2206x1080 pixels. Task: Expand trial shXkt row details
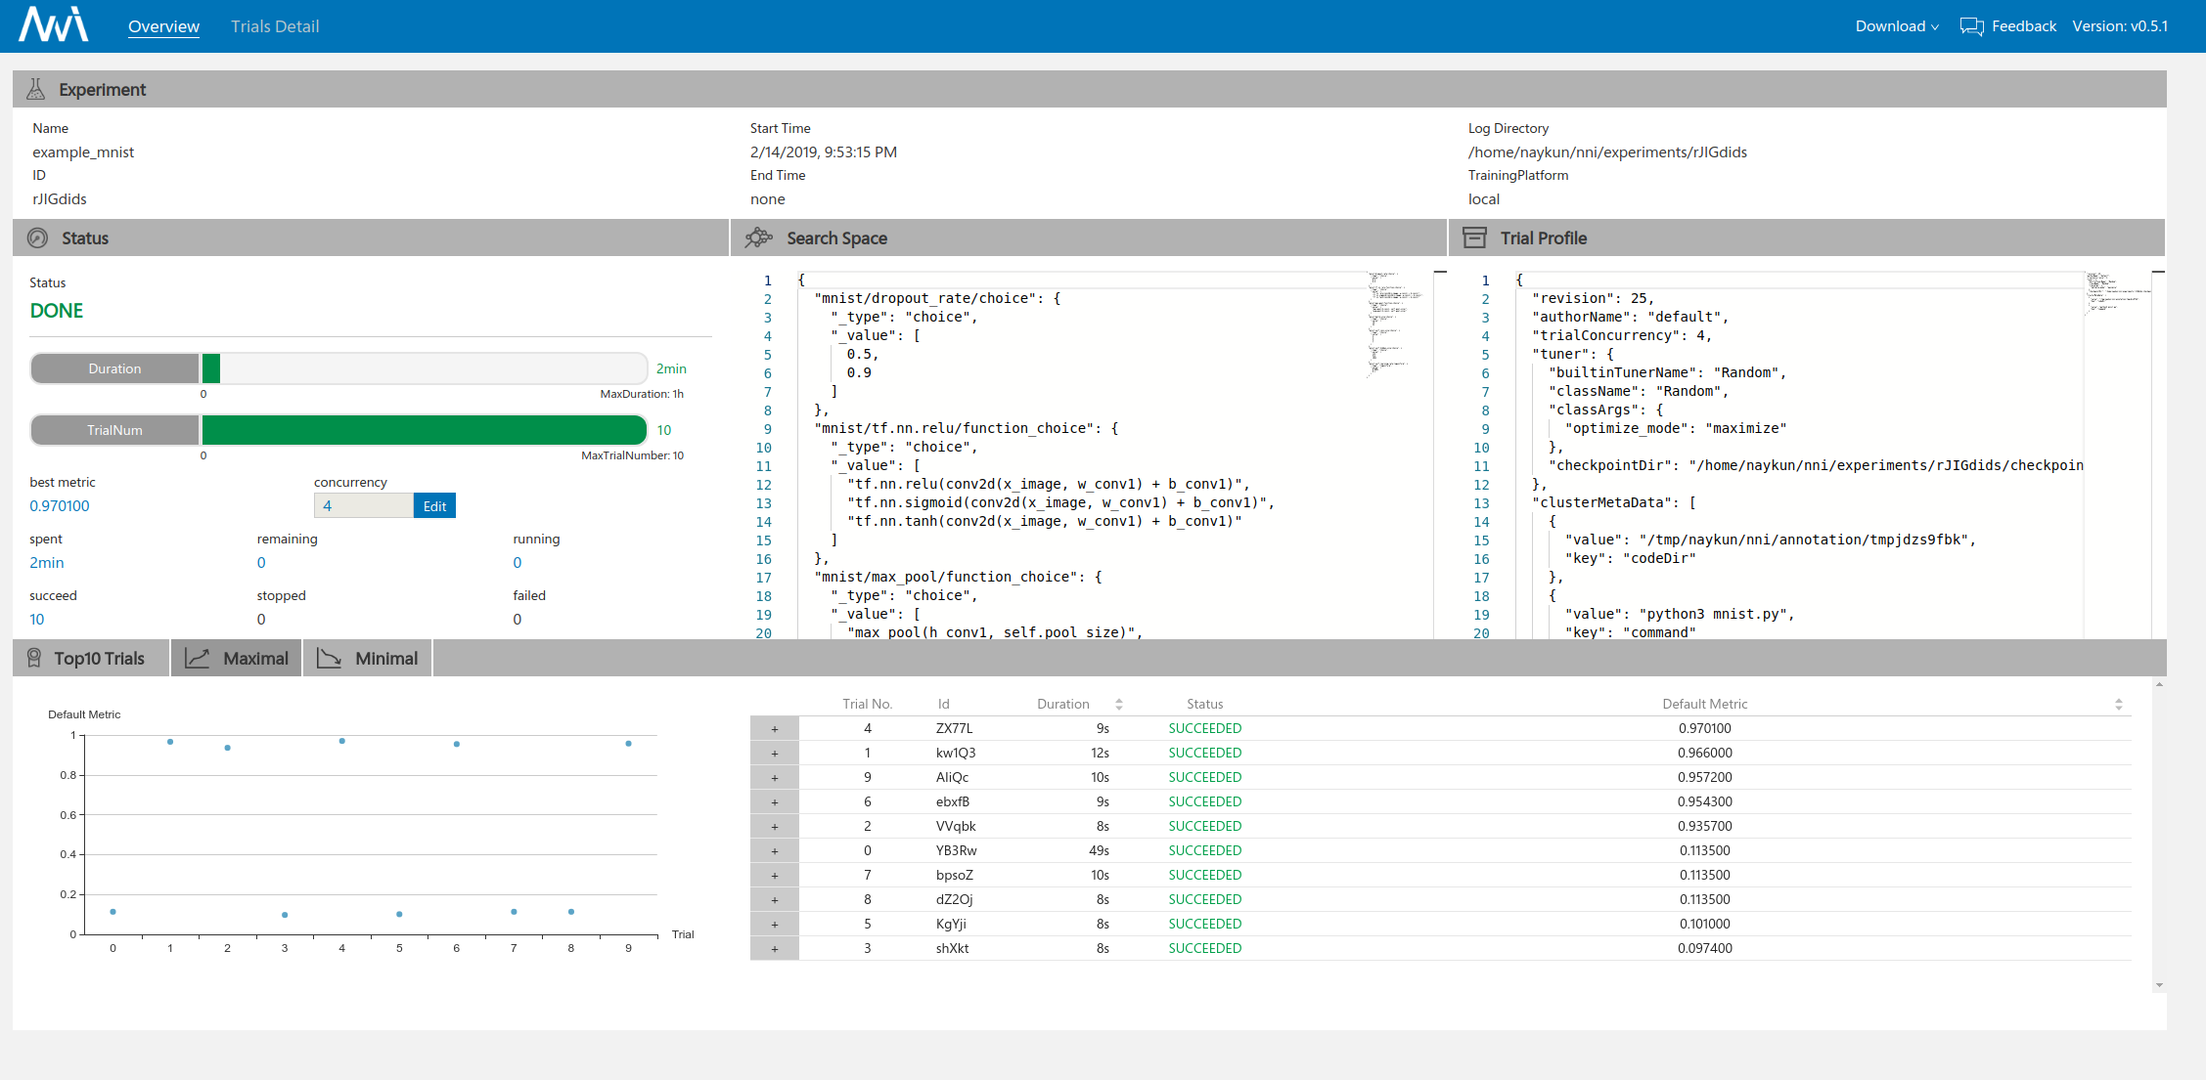coord(775,948)
